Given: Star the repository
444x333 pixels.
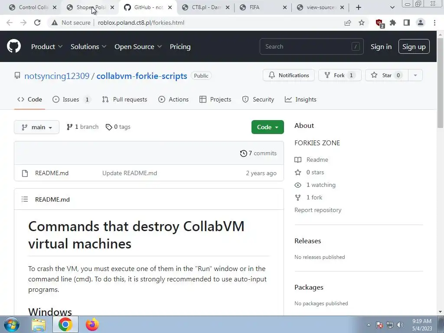Looking at the screenshot, I should tap(386, 75).
